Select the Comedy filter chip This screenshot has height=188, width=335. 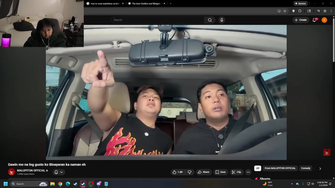click(306, 168)
